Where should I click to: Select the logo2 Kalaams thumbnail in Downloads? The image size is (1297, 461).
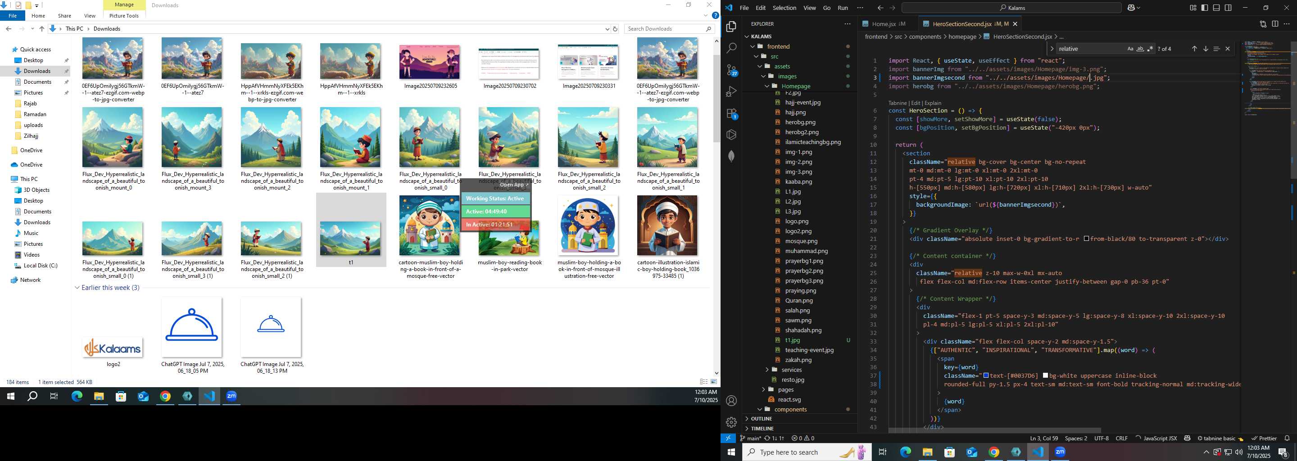[113, 347]
